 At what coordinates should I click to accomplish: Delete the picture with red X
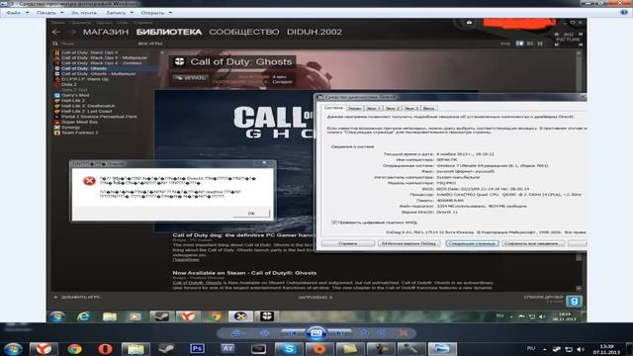403,333
